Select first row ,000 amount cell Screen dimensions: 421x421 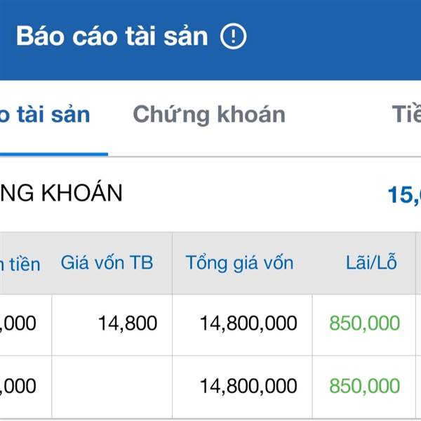(18, 323)
